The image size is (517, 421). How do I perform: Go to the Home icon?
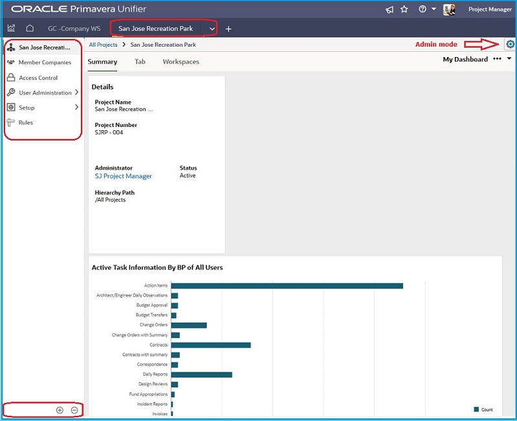30,28
